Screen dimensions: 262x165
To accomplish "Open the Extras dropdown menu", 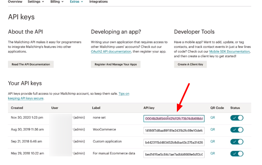I will 76,2.
